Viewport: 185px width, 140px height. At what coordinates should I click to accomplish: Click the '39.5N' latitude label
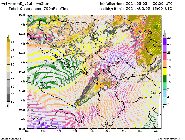coord(22,129)
